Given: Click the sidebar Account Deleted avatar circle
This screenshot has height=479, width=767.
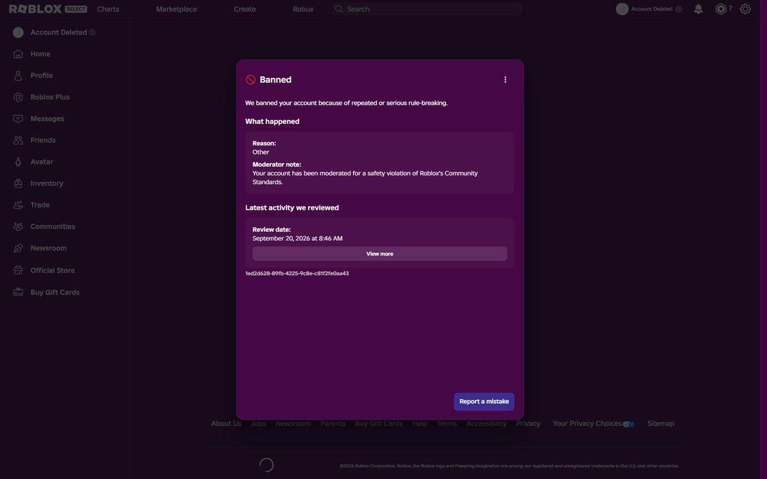Looking at the screenshot, I should pyautogui.click(x=18, y=32).
